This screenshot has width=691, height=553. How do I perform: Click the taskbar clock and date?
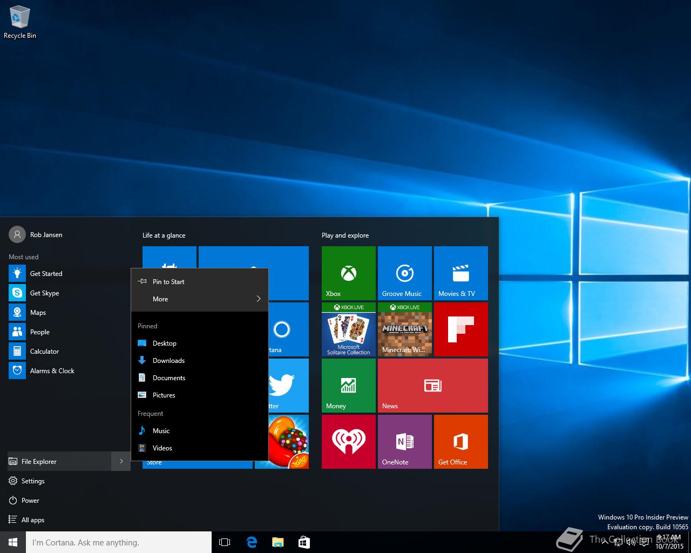[669, 542]
